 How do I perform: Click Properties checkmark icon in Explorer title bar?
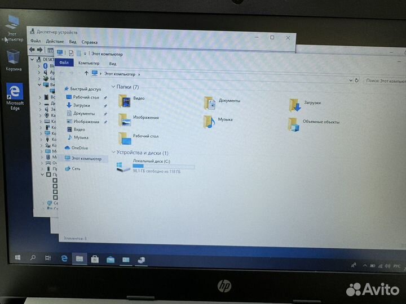71,53
